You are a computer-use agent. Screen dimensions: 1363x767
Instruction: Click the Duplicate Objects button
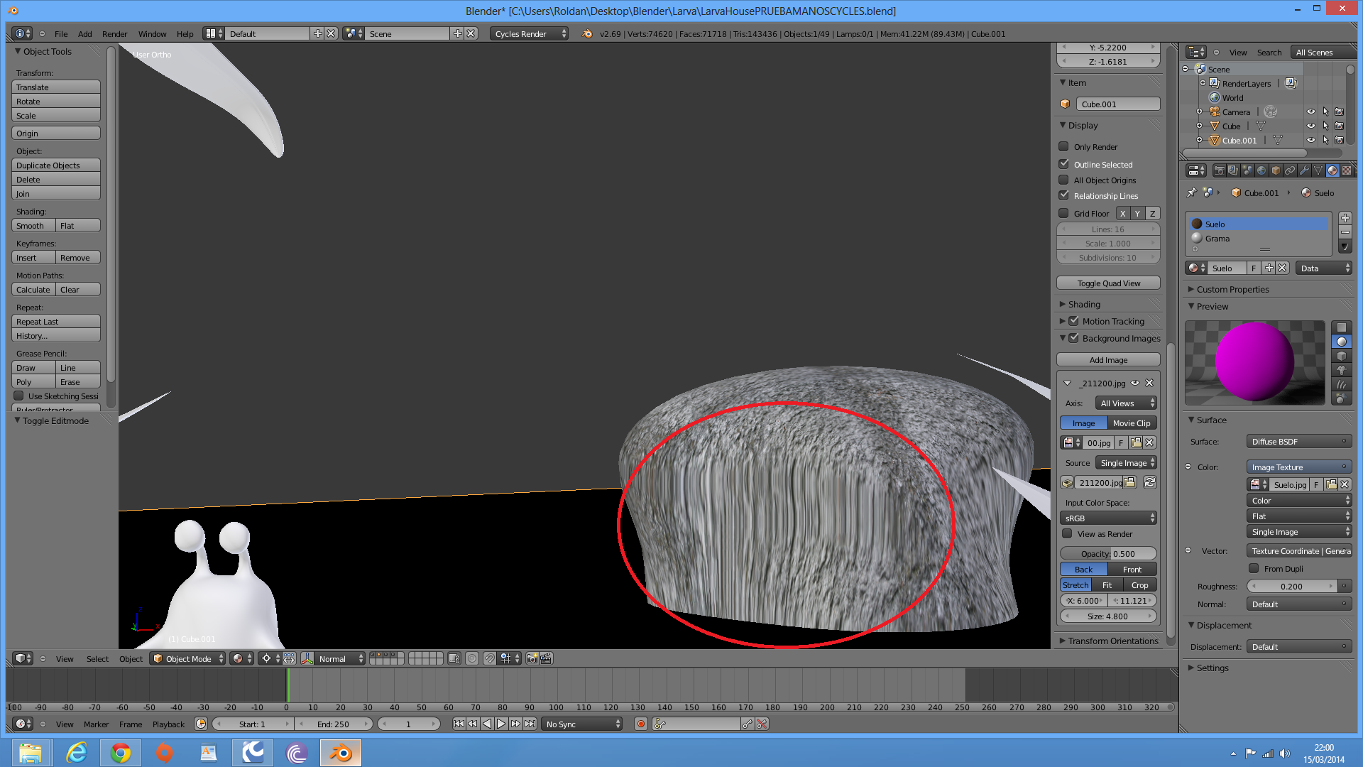tap(56, 165)
